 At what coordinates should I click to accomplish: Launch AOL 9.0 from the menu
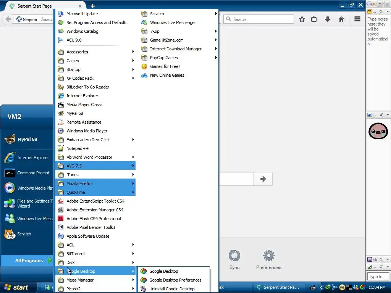tap(95, 40)
